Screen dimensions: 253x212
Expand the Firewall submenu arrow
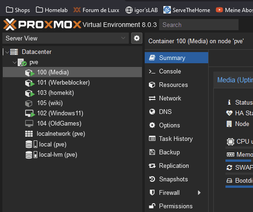pos(199,192)
